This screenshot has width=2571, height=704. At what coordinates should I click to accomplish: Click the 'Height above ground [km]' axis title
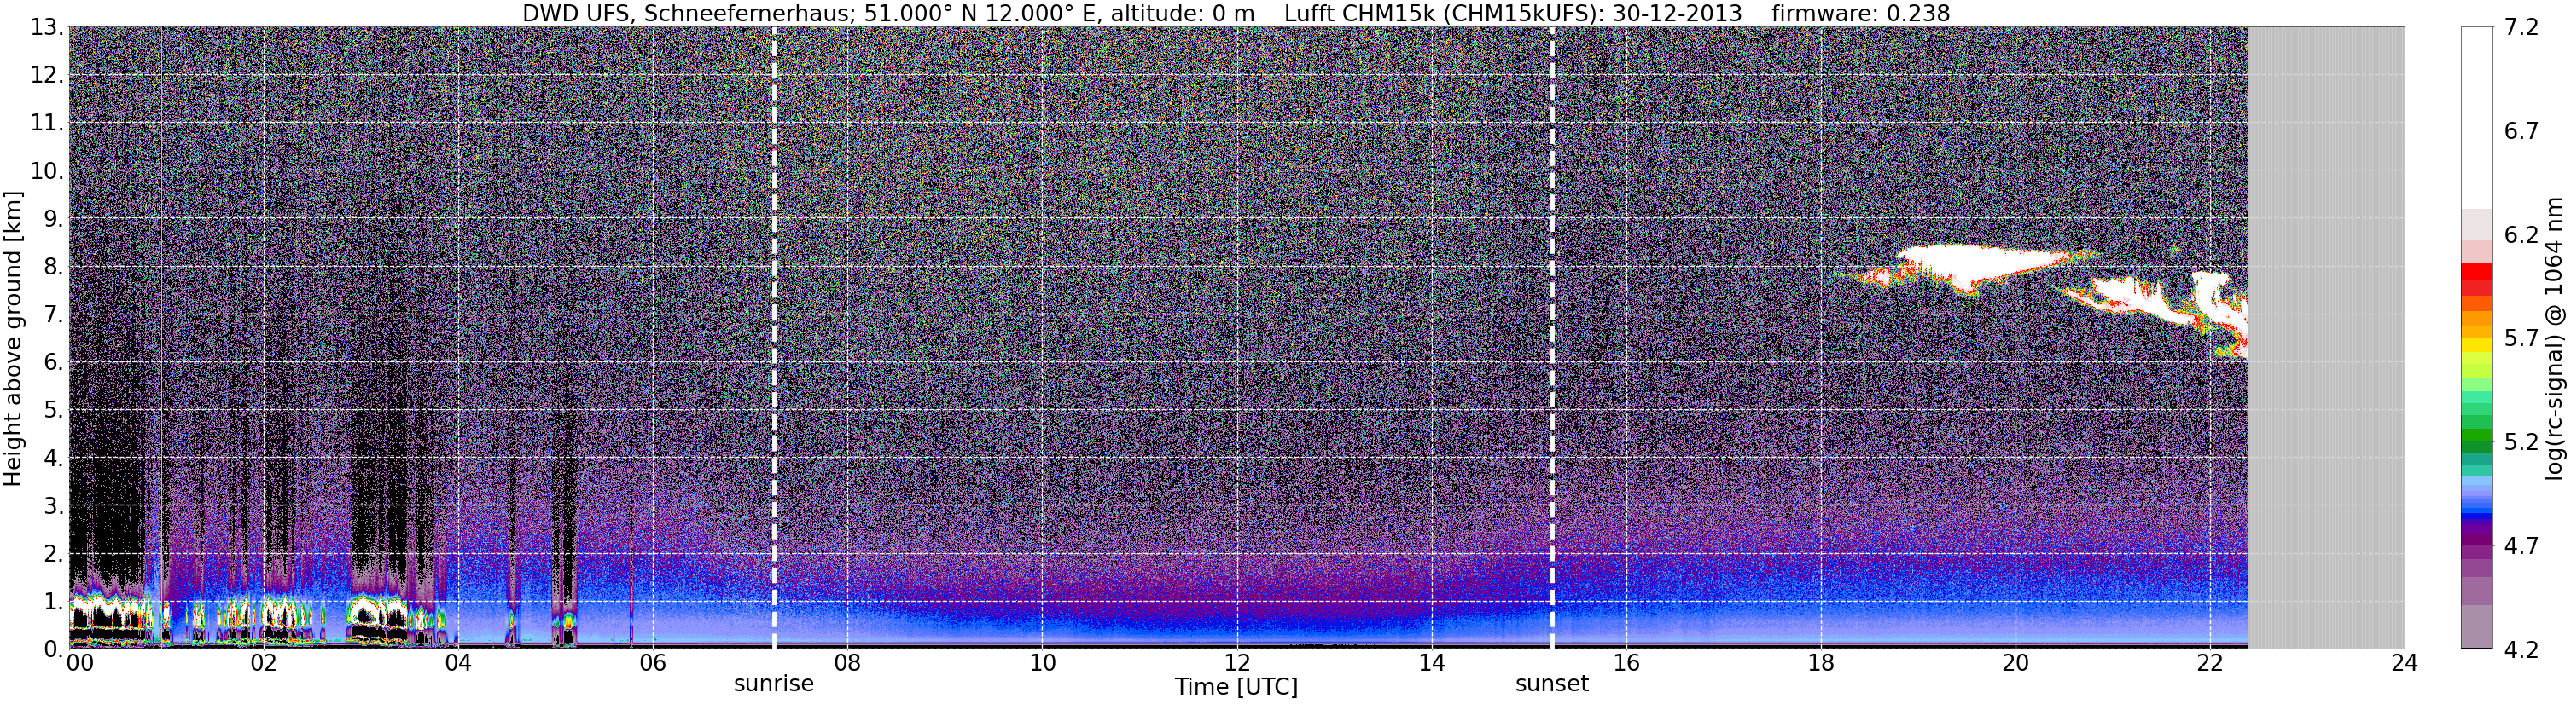click(13, 338)
